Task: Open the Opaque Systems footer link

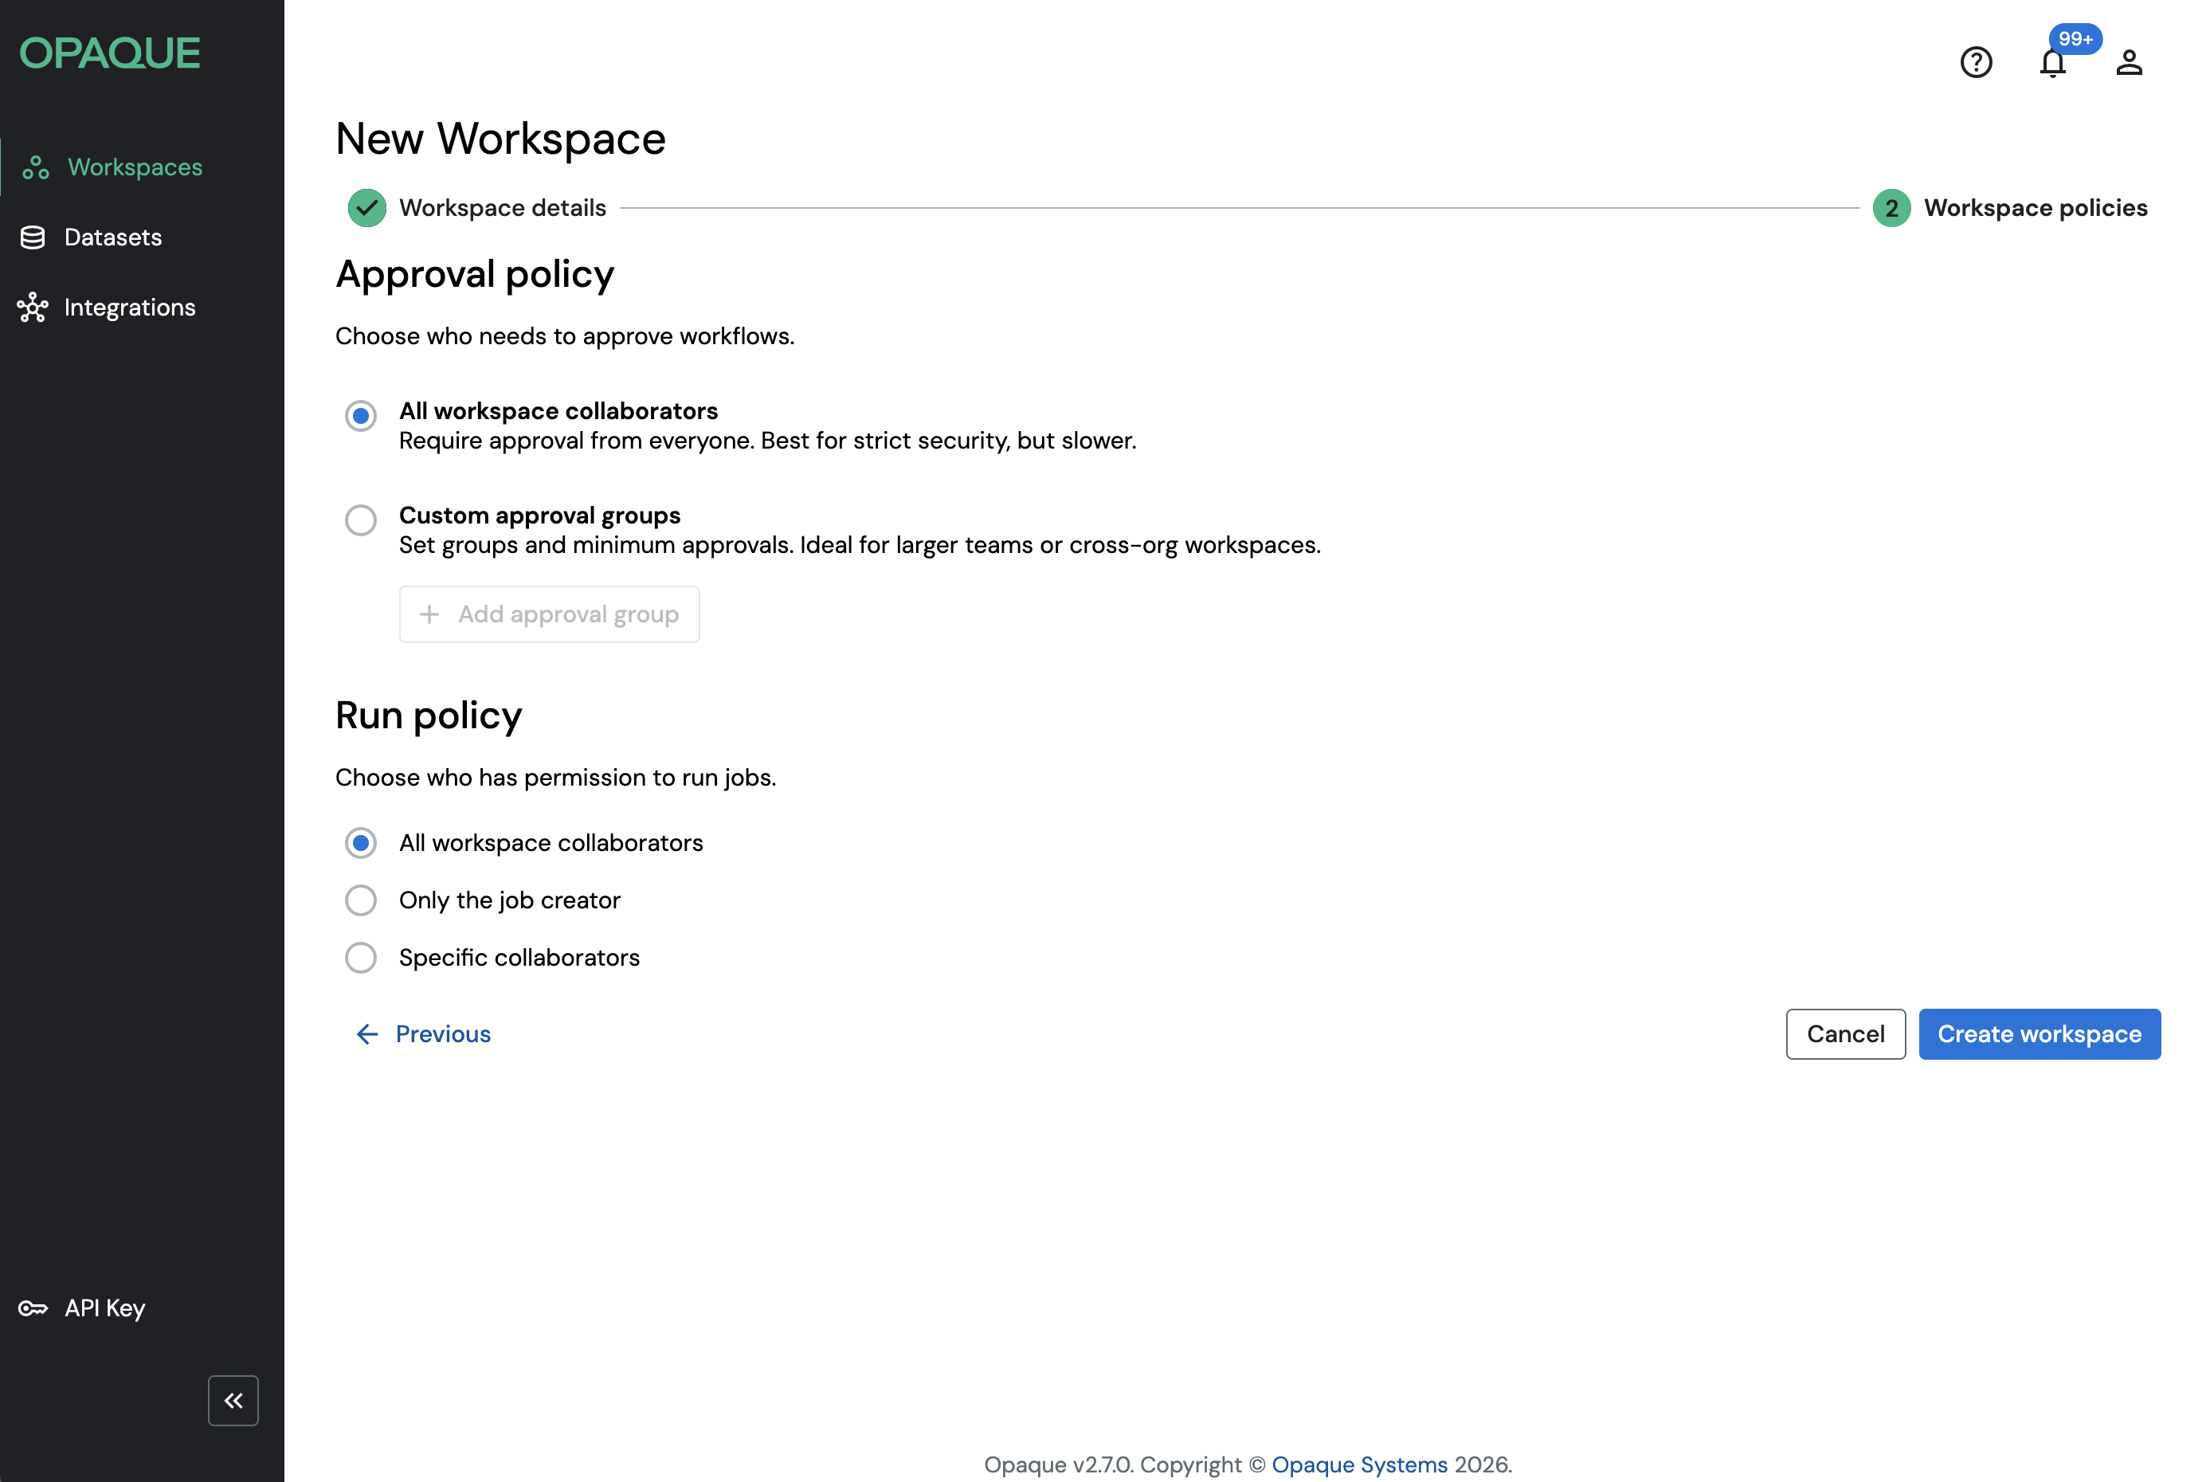Action: [x=1358, y=1464]
